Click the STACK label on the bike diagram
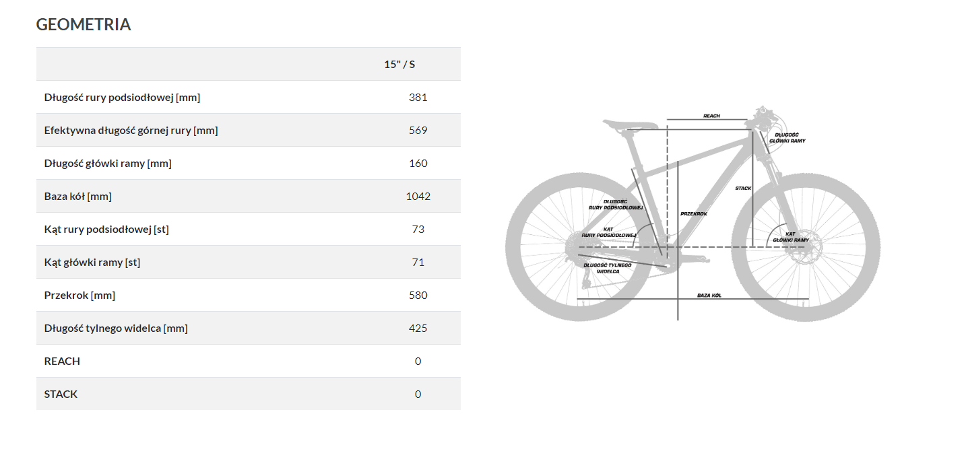Image resolution: width=968 pixels, height=451 pixels. point(743,188)
